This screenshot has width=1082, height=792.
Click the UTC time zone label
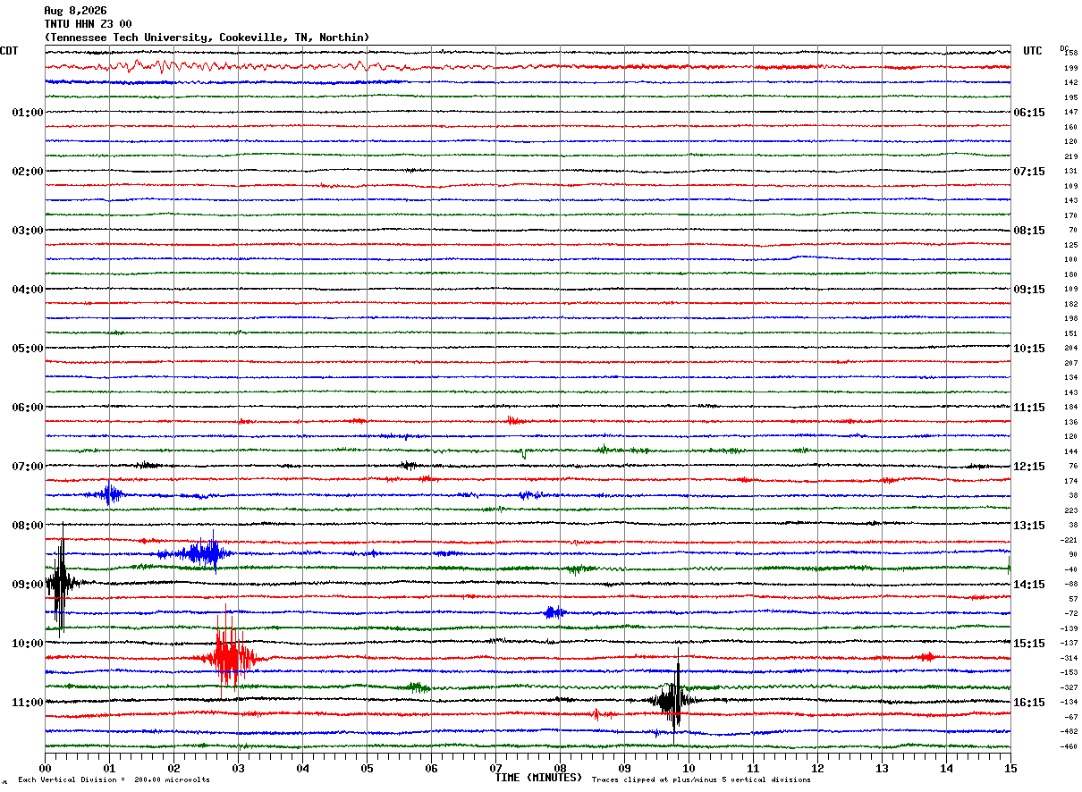click(x=1033, y=51)
